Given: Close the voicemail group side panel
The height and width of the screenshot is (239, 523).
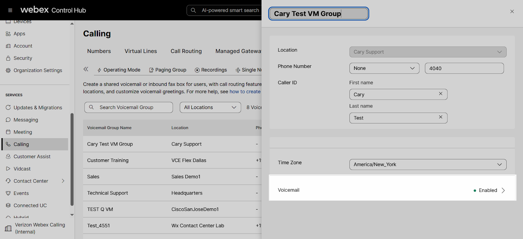Looking at the screenshot, I should [512, 11].
